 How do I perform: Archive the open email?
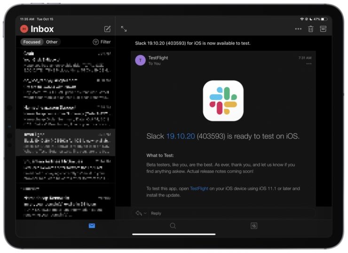323,29
